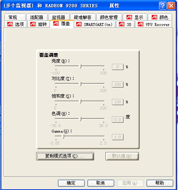Click the Gamma slider thumb
Image resolution: width=178 pixels, height=190 pixels.
point(63,137)
